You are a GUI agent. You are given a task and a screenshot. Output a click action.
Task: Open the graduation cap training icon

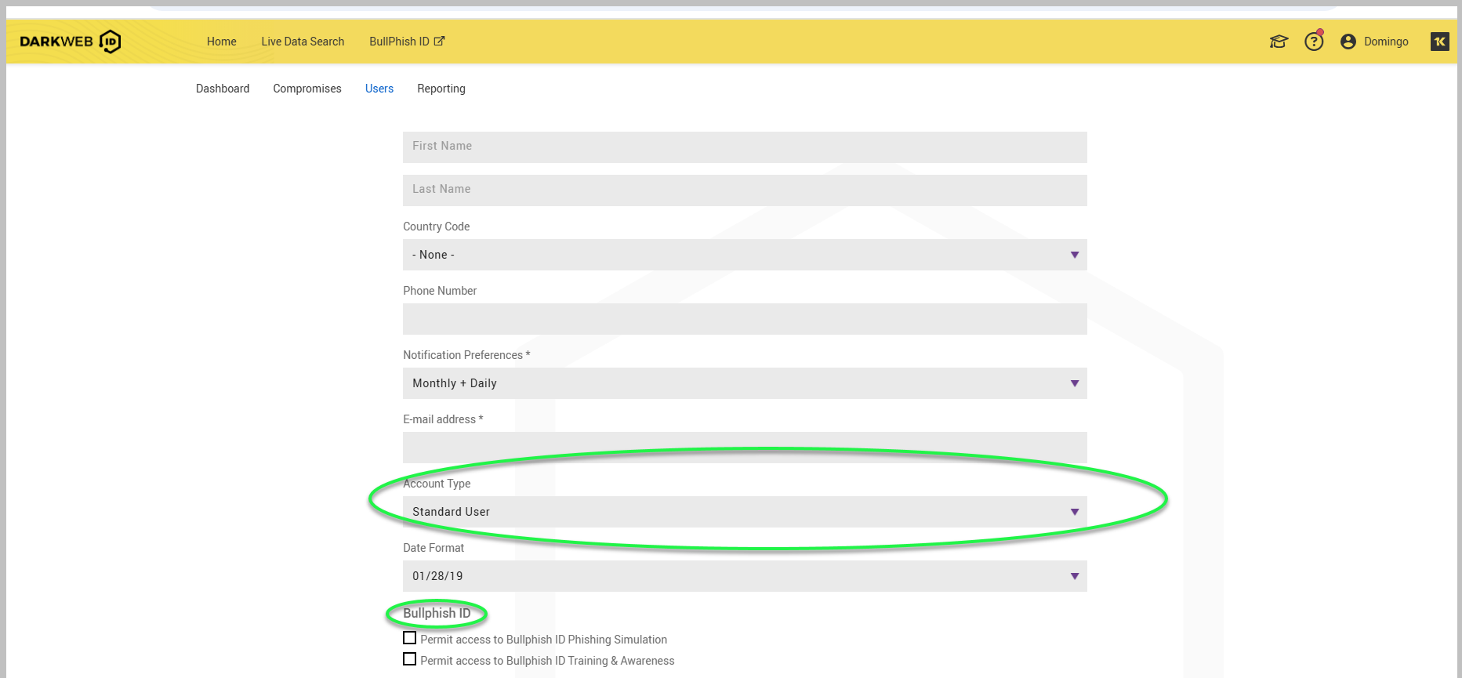[x=1279, y=42]
